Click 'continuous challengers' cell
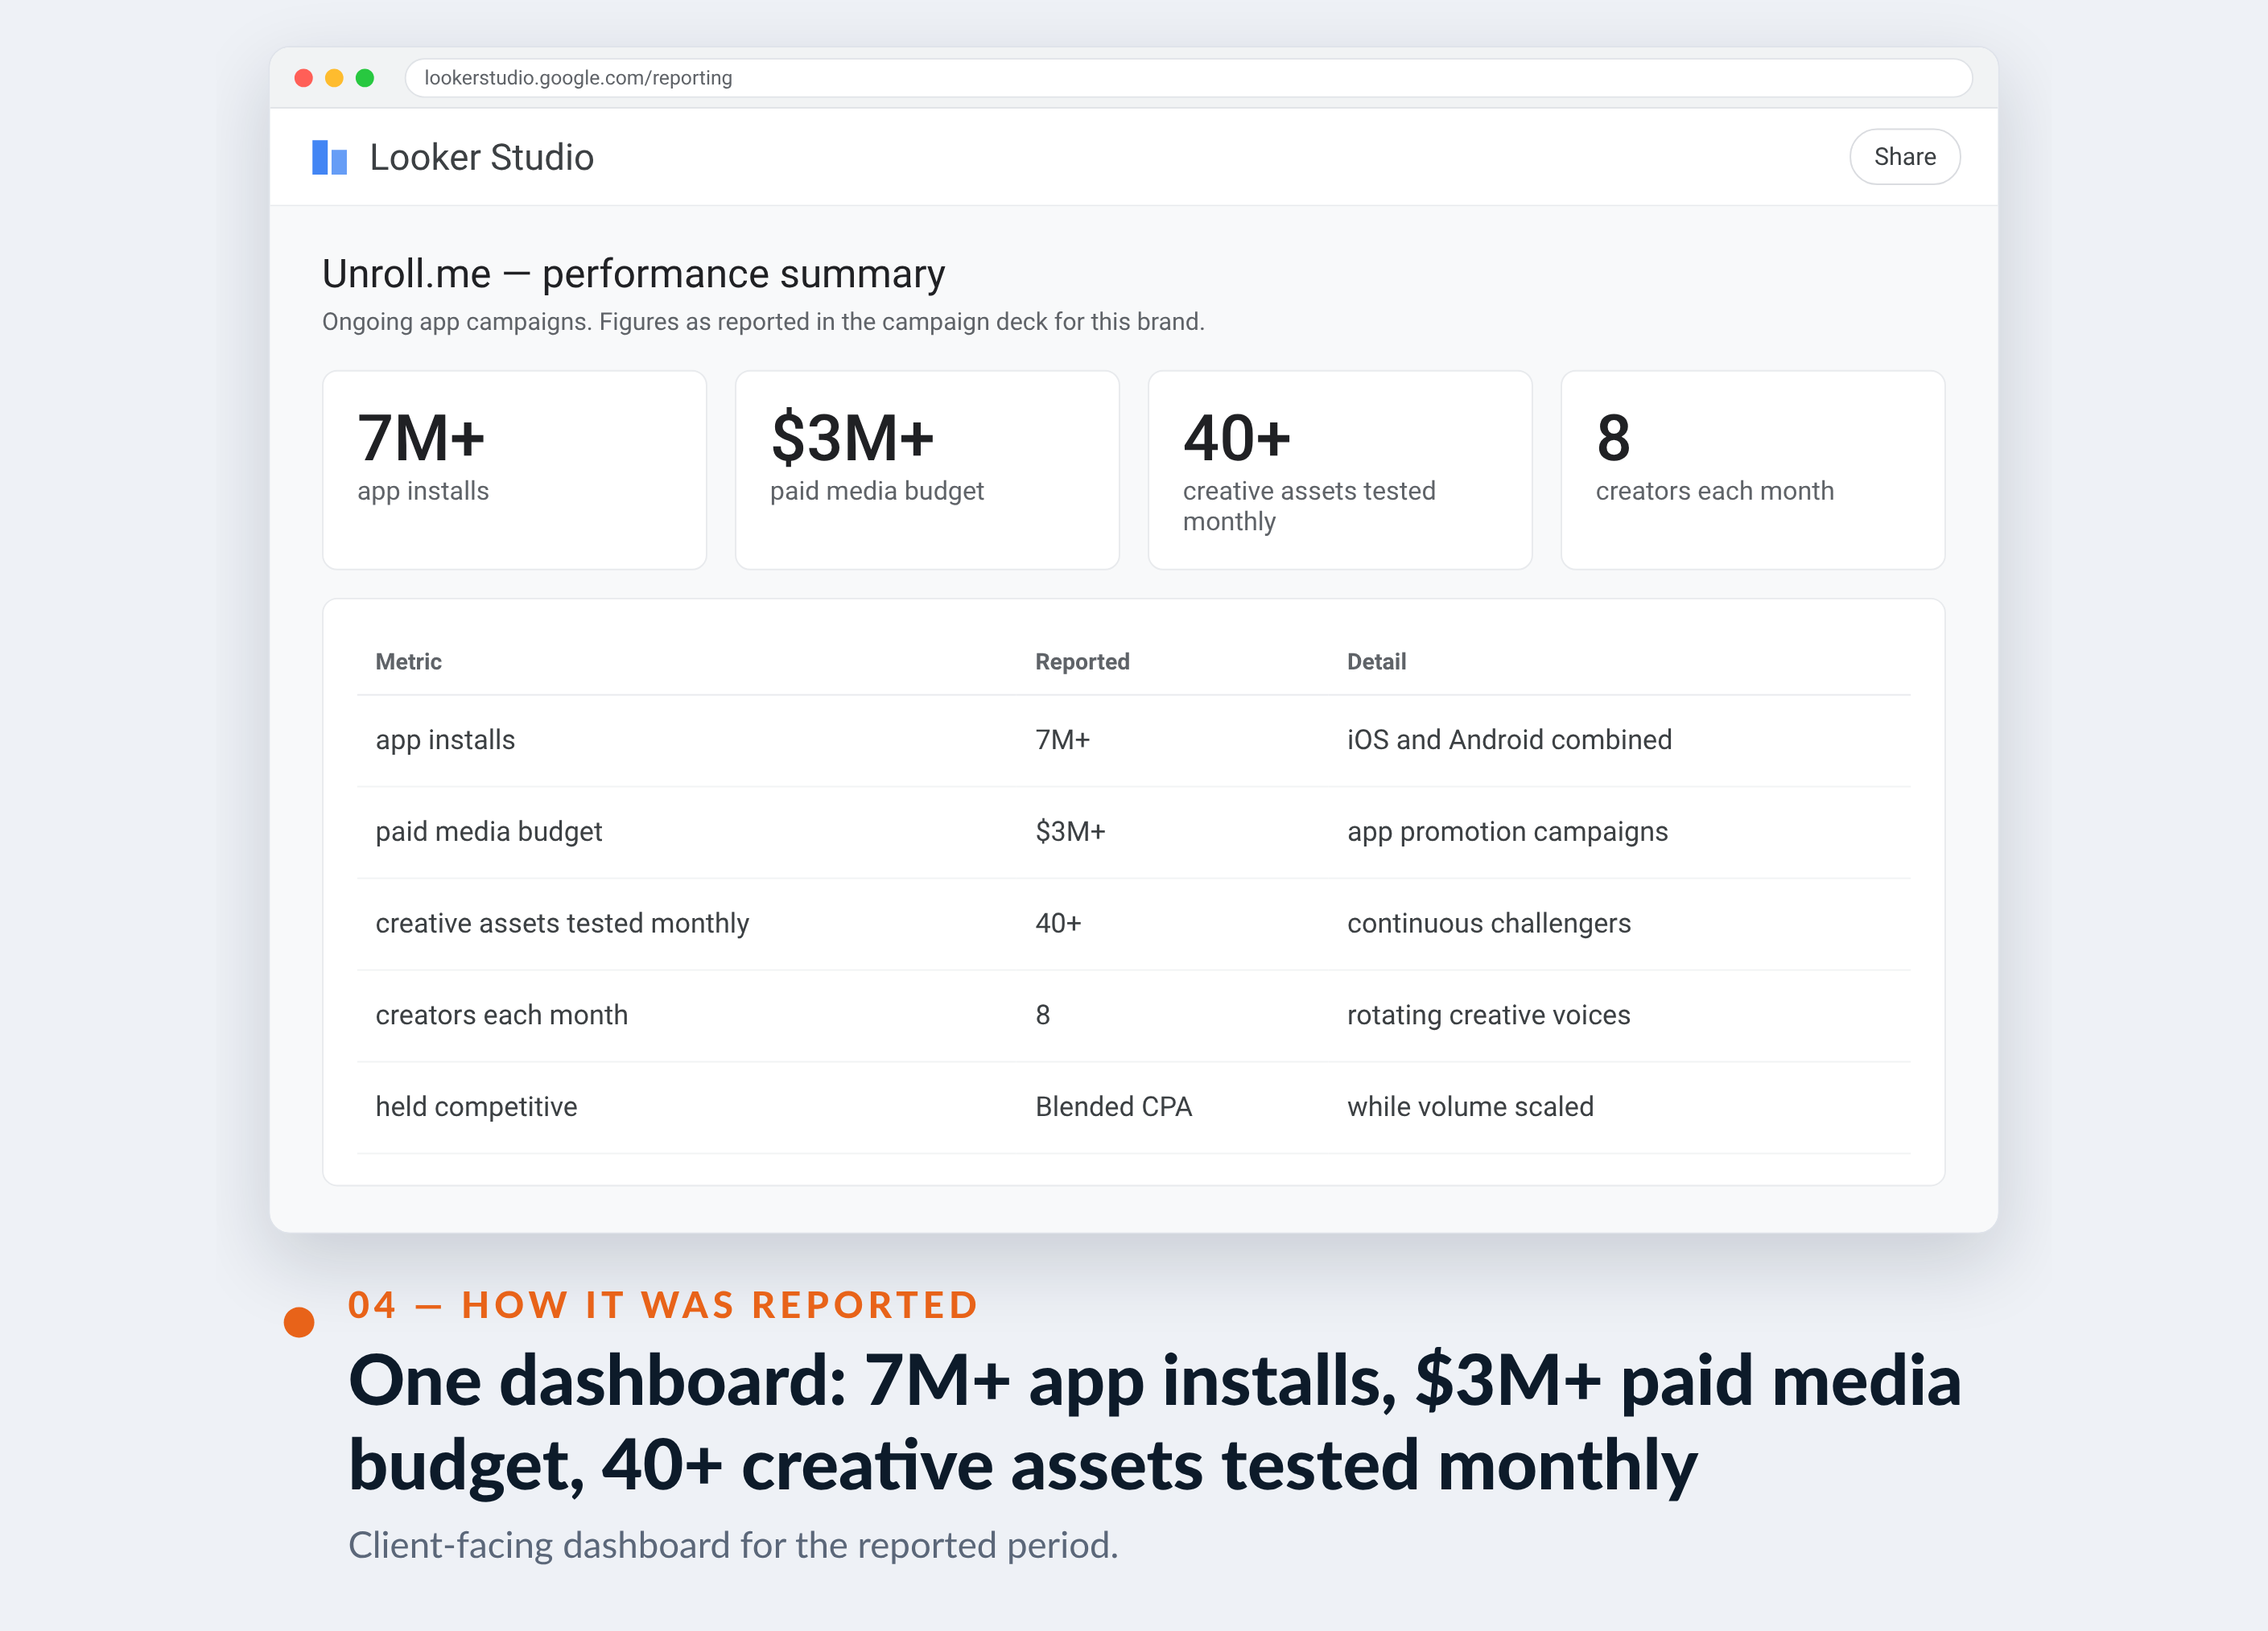 click(x=1488, y=924)
